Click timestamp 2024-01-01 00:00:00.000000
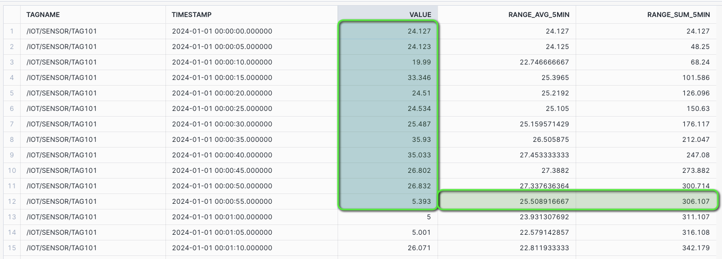Image resolution: width=722 pixels, height=259 pixels. point(222,31)
